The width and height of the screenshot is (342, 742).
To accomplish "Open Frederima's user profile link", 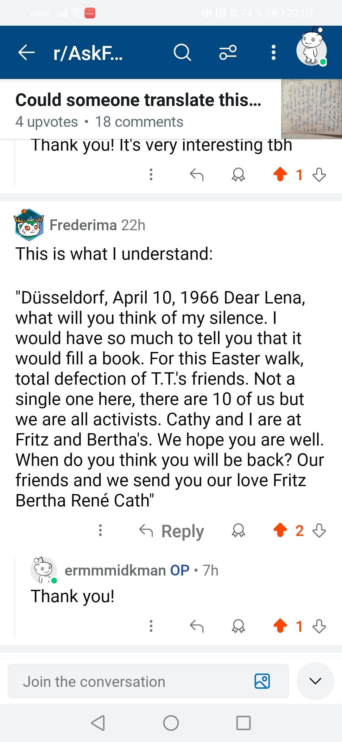I will pyautogui.click(x=83, y=225).
